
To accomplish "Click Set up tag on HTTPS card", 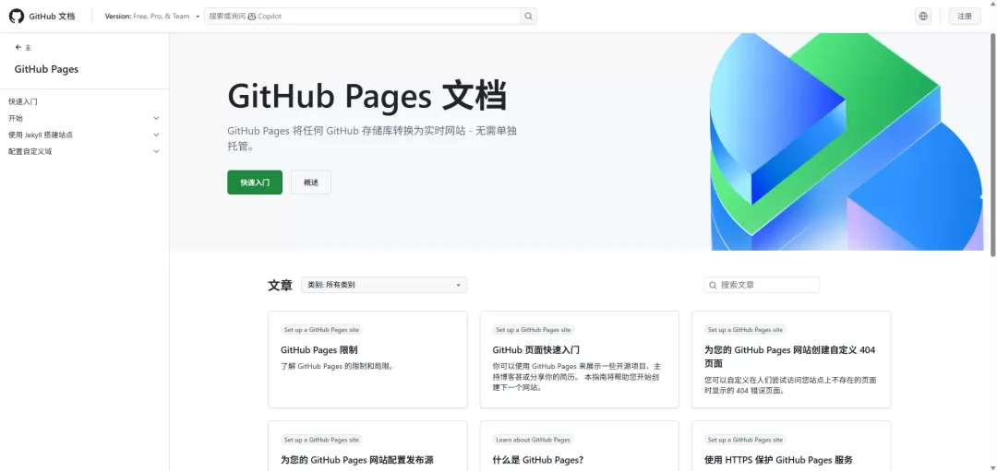I will (745, 440).
